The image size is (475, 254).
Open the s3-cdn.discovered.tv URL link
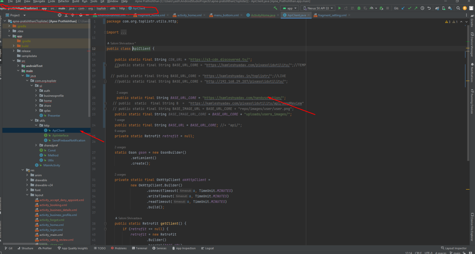(219, 60)
